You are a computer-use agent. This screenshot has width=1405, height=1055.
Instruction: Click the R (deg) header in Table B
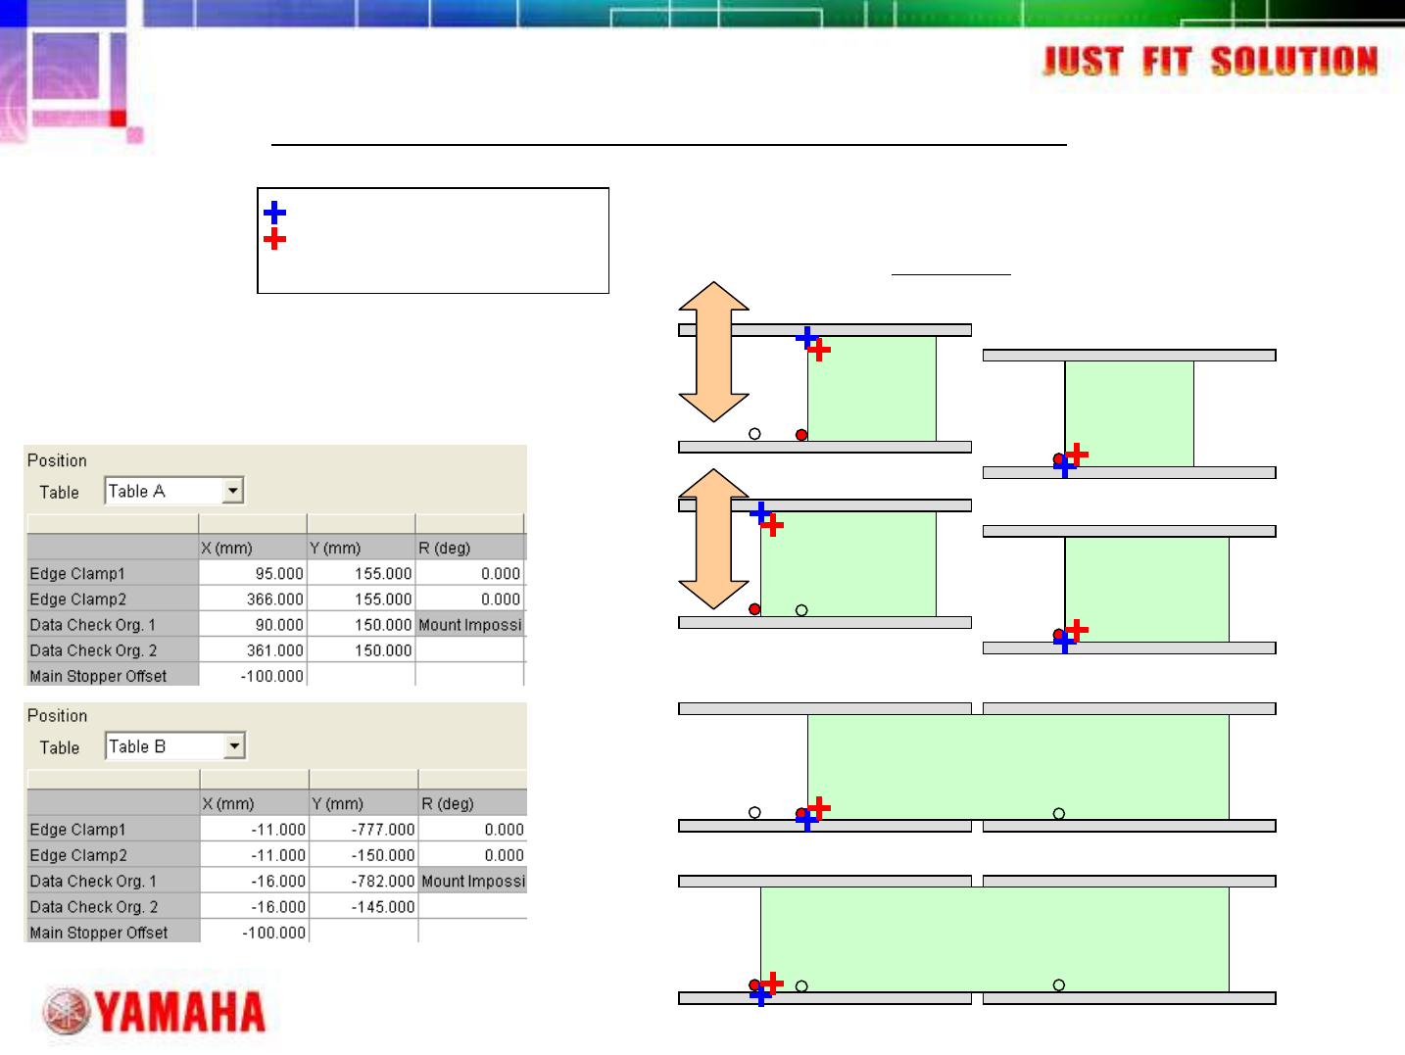click(x=473, y=803)
